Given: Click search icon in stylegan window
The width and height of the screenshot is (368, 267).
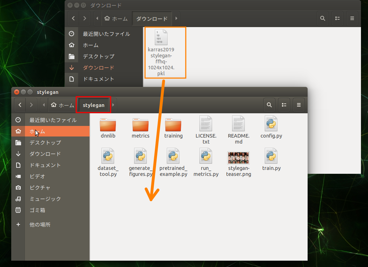Looking at the screenshot, I should (269, 105).
